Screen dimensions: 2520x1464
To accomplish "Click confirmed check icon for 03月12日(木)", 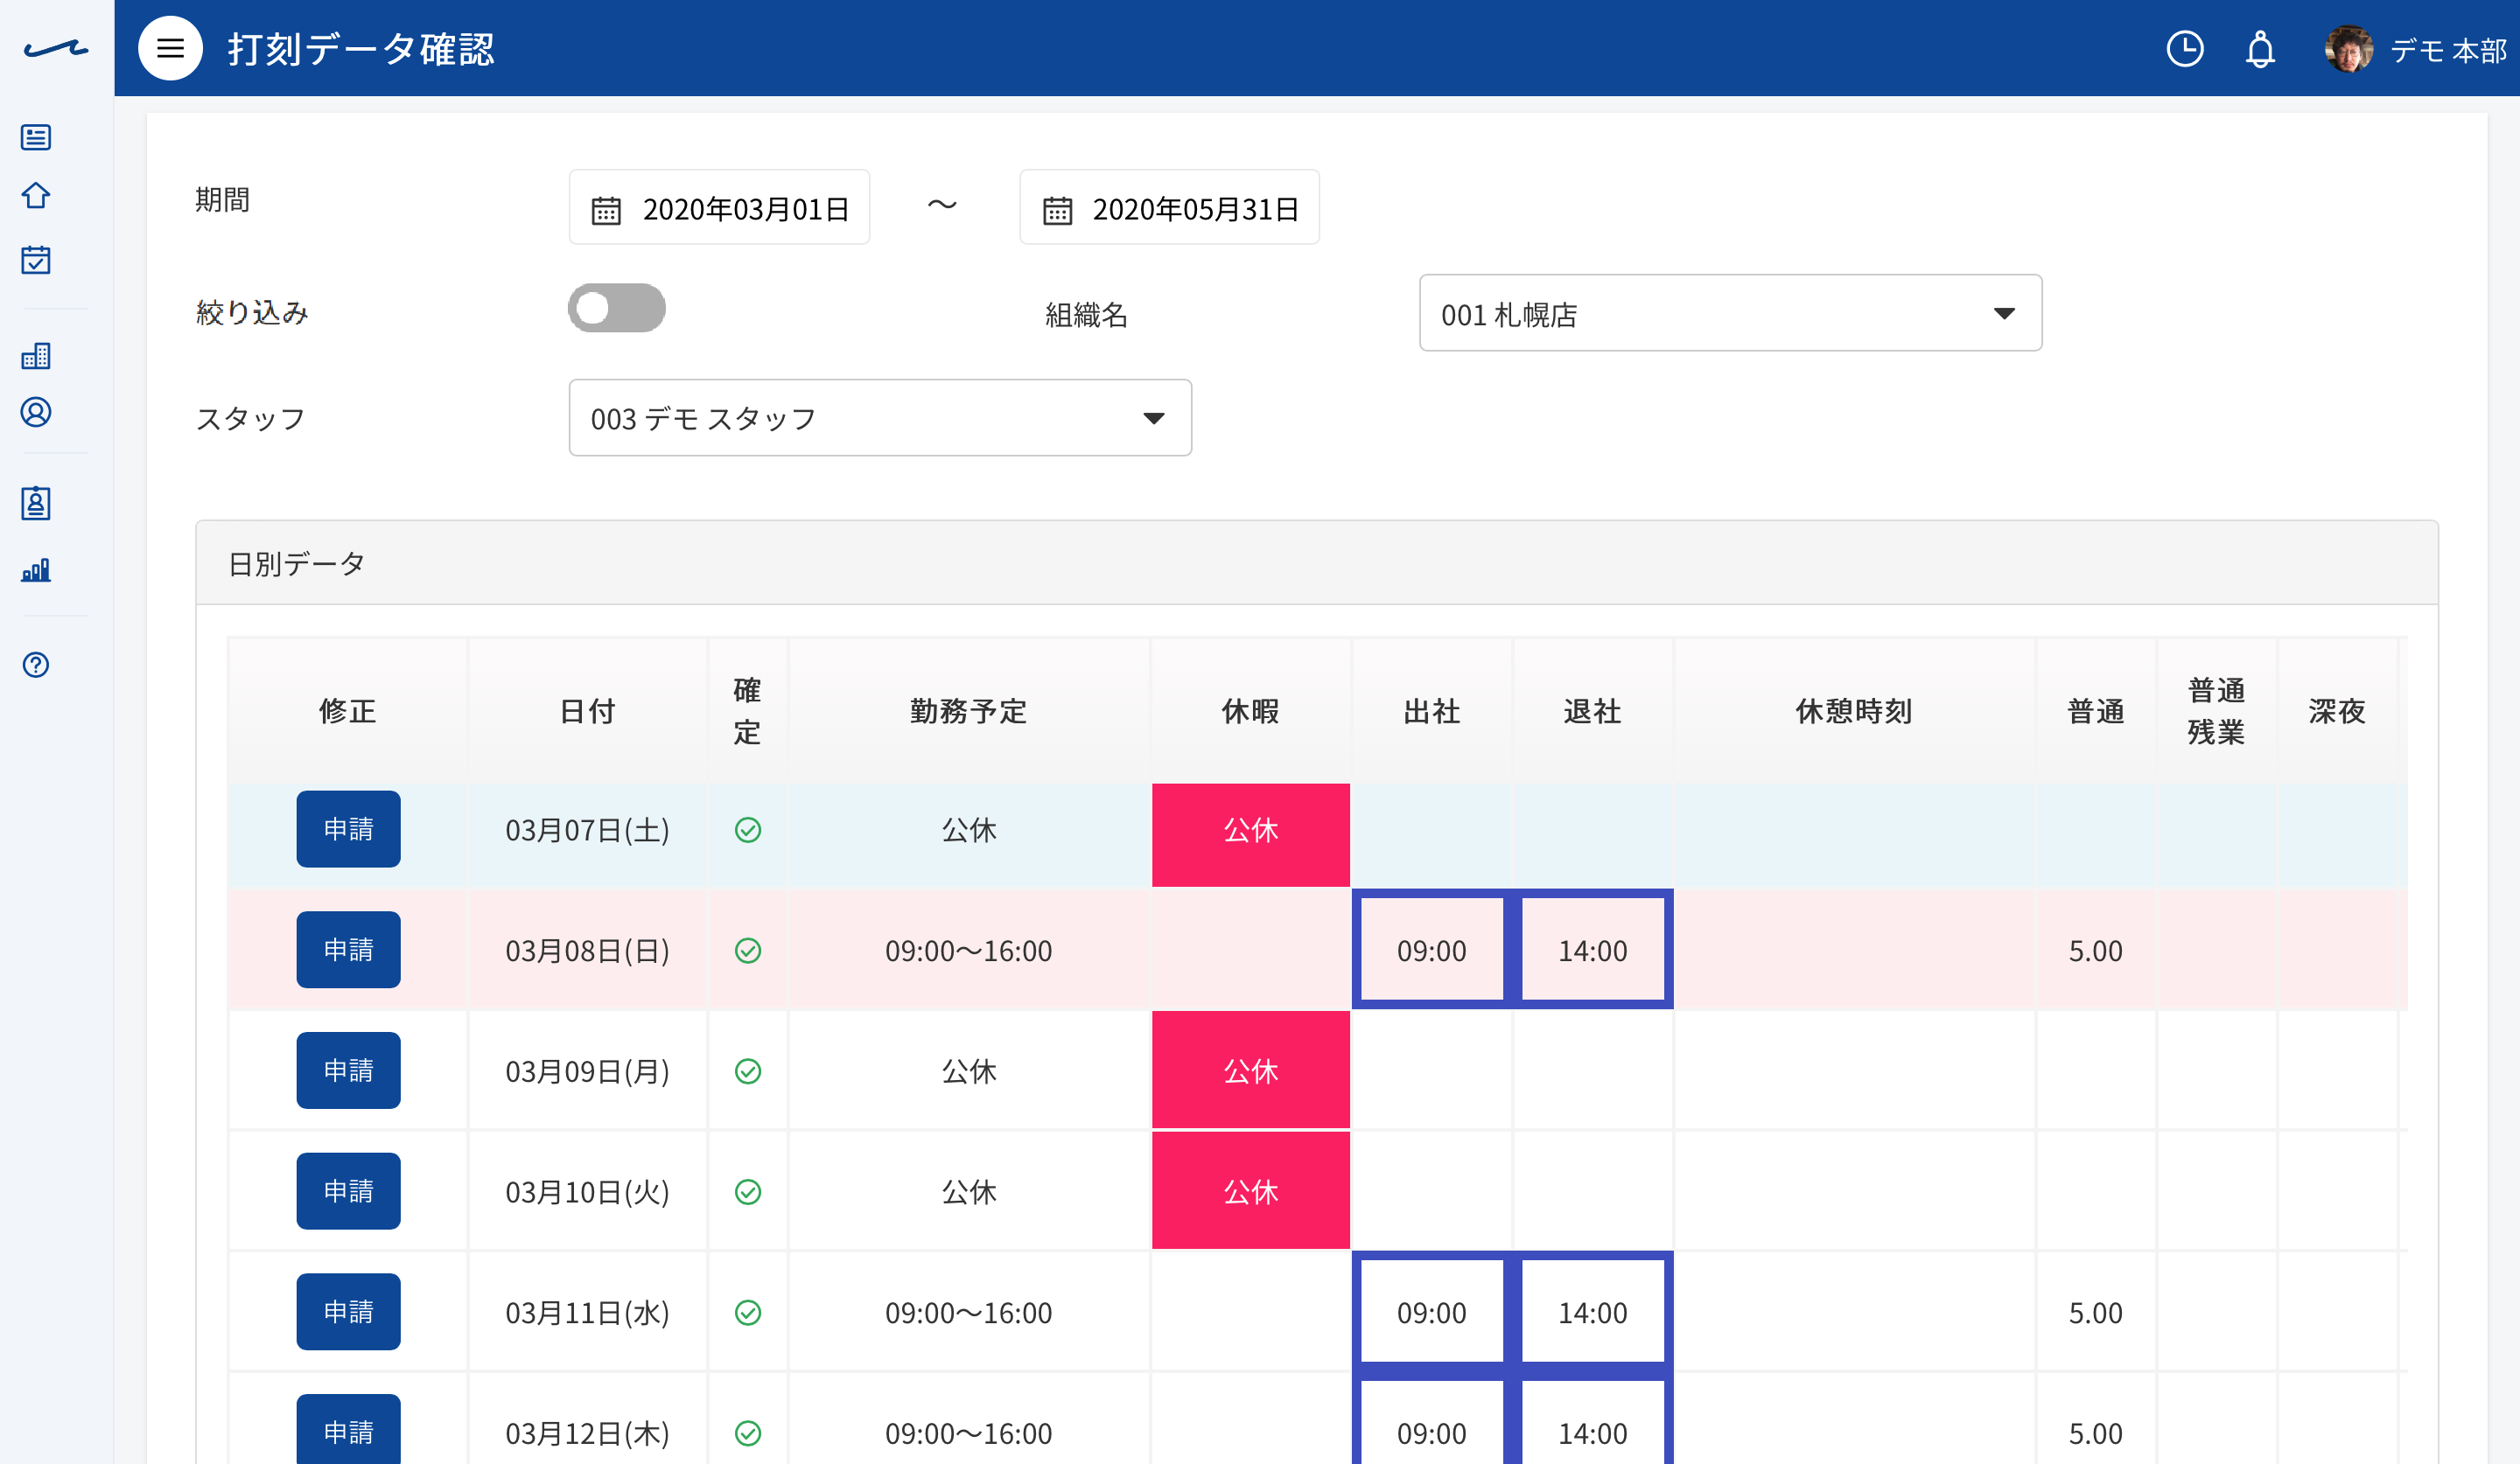I will point(748,1433).
